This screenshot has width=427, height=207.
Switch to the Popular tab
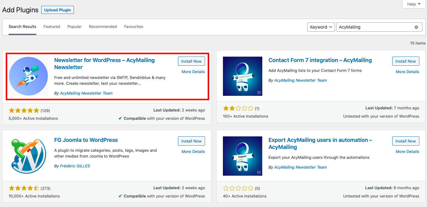point(75,27)
